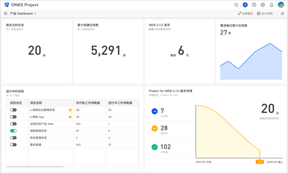This screenshot has height=174, width=288.
Task: Open the hamburger navigation menu
Action: click(x=6, y=14)
